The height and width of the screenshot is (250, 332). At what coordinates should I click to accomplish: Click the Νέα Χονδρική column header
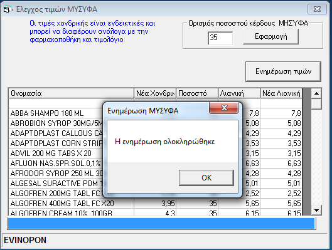point(155,93)
